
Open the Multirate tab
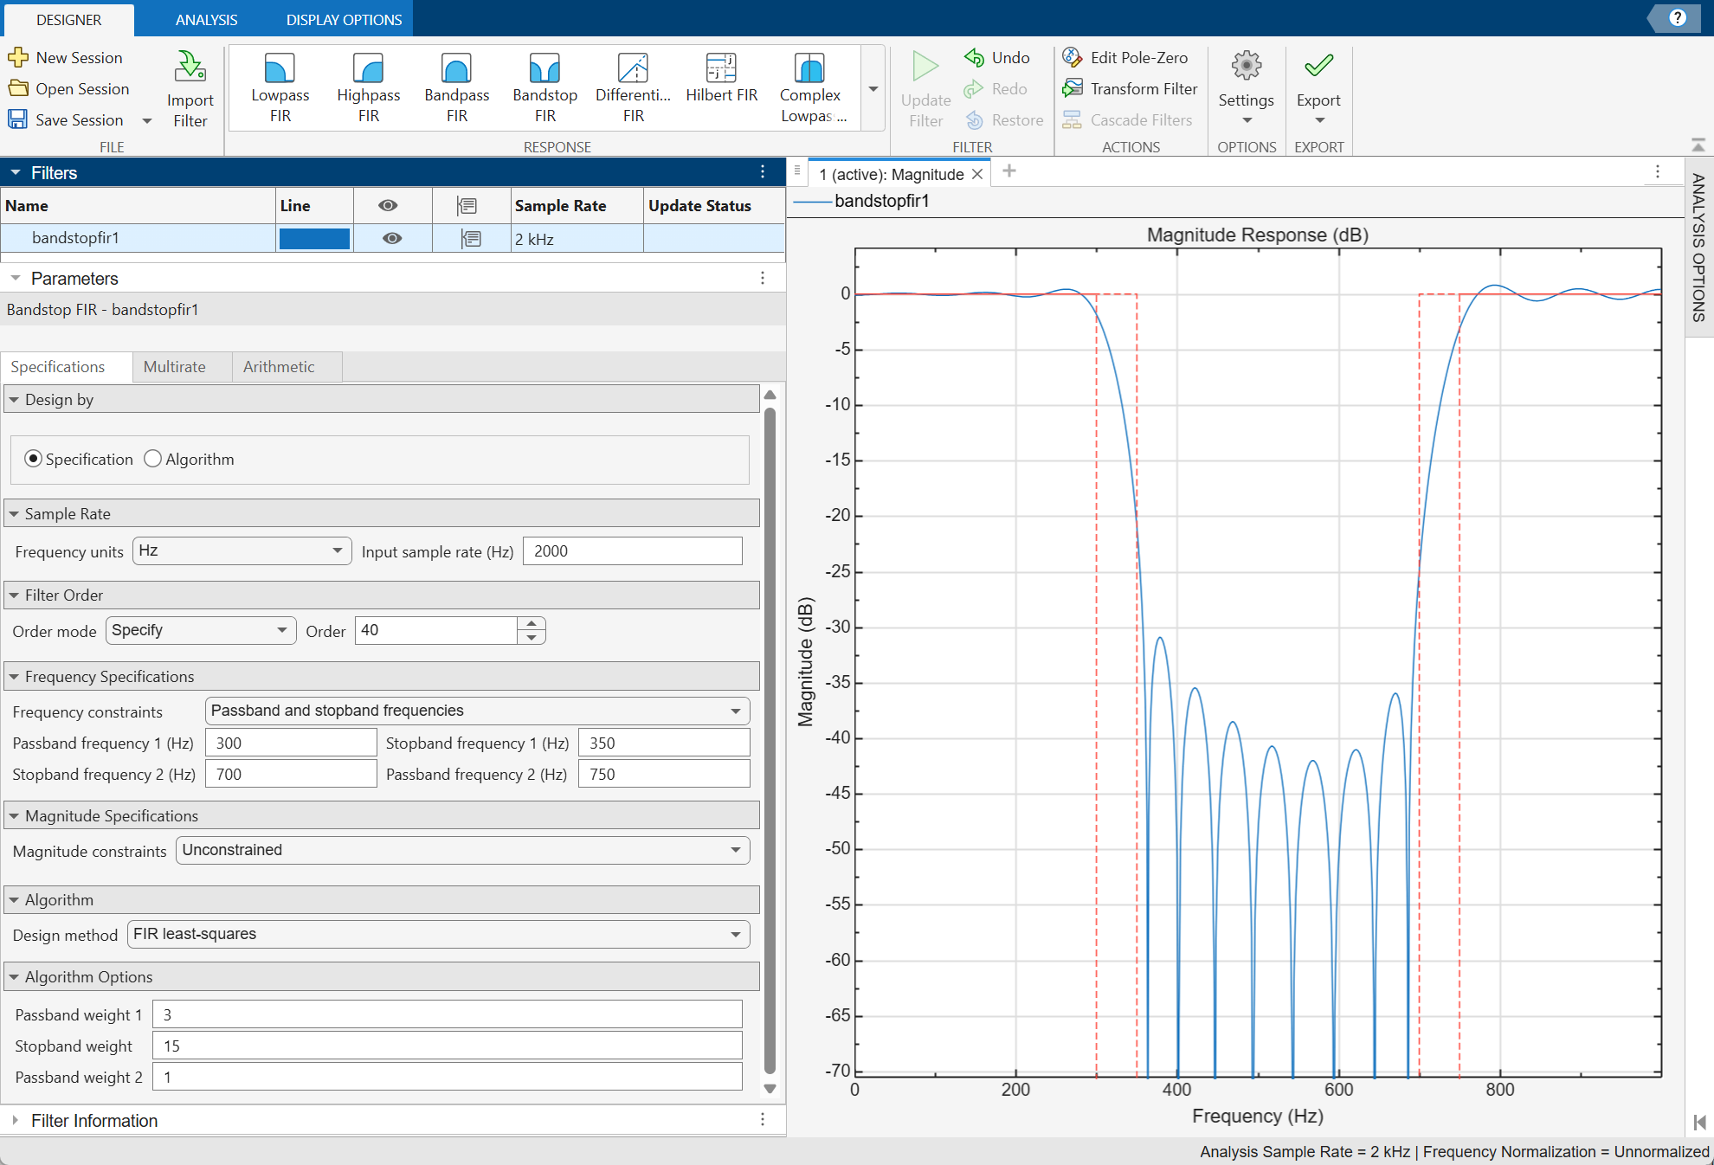coord(180,366)
